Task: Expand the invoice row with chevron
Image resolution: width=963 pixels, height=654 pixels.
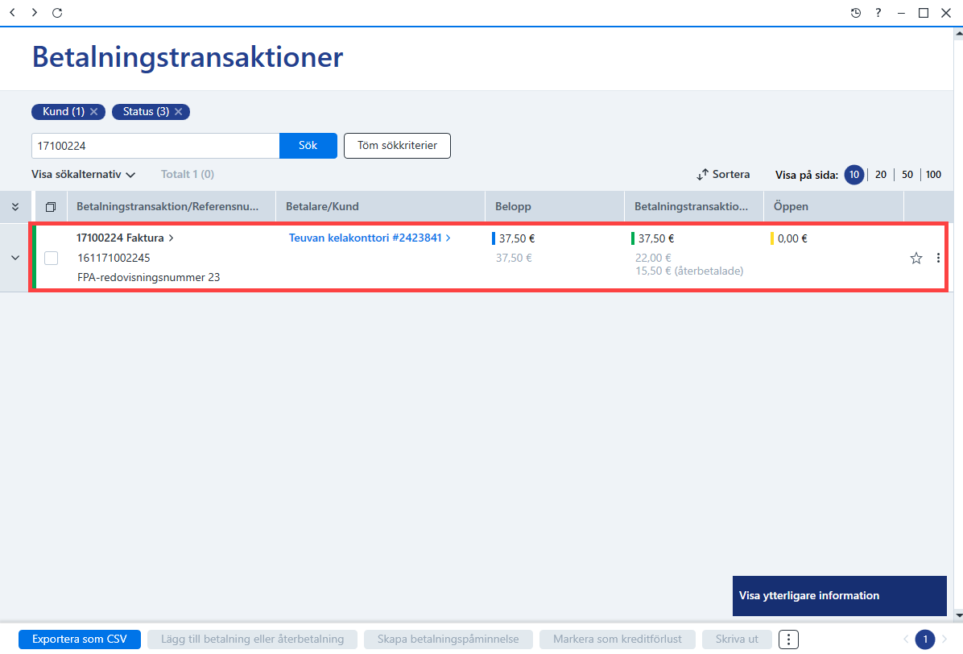Action: [x=15, y=258]
